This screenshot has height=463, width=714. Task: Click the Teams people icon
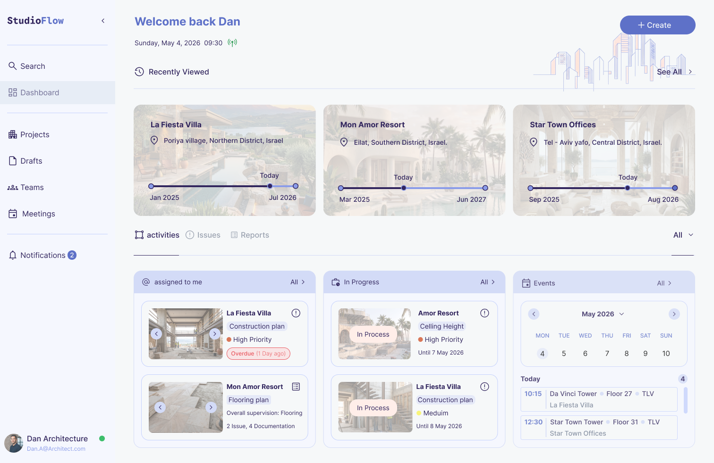(x=13, y=187)
